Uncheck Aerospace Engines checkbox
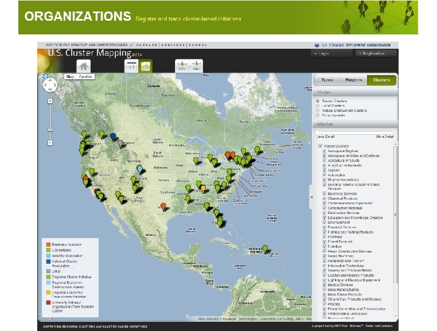This screenshot has height=331, width=437. (x=325, y=151)
